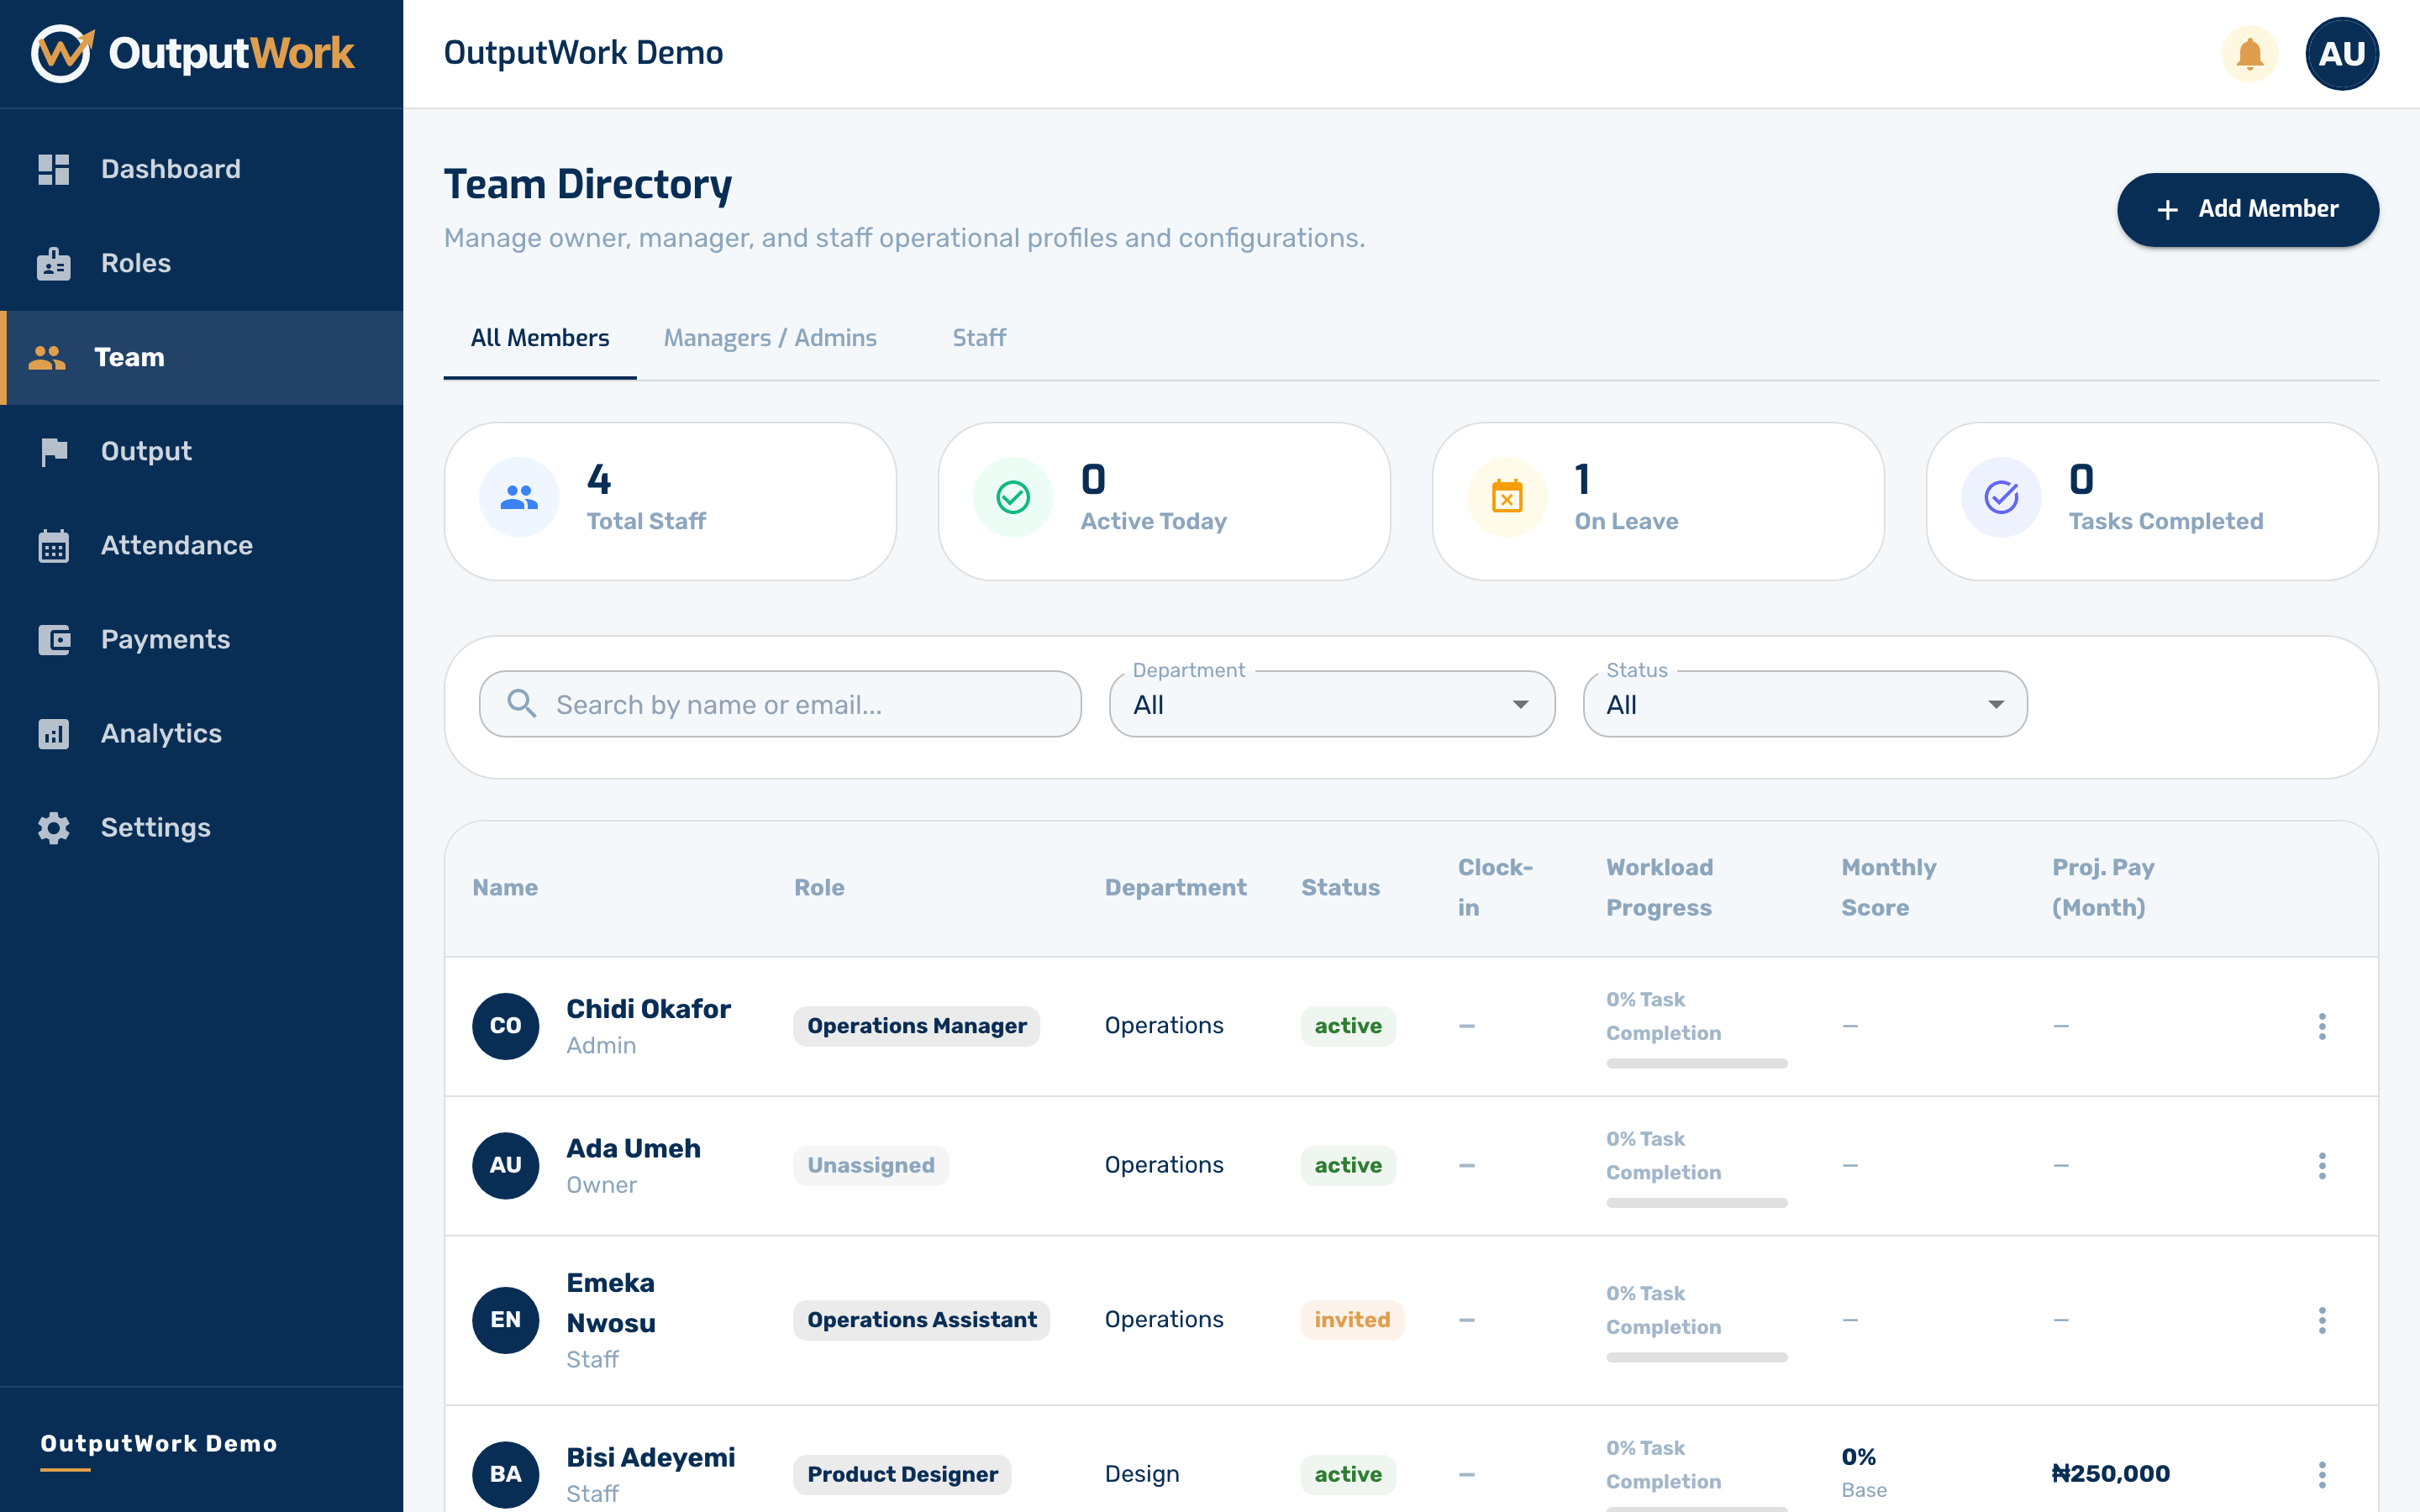The height and width of the screenshot is (1512, 2420).
Task: Click OutputWork Demo at sidebar bottom
Action: coord(159,1443)
